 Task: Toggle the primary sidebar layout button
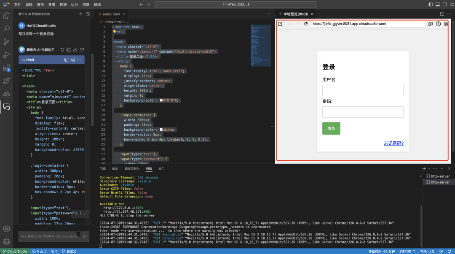coord(430,4)
